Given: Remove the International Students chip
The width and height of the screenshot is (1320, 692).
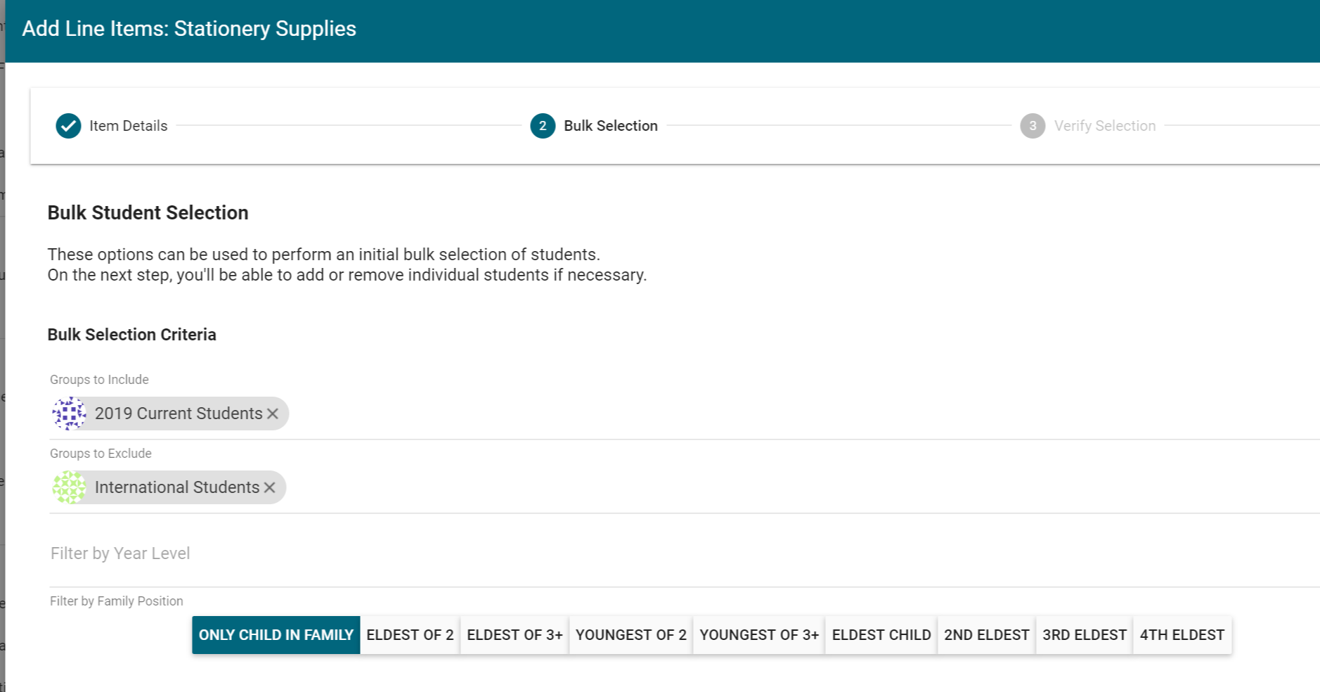Looking at the screenshot, I should click(x=270, y=487).
